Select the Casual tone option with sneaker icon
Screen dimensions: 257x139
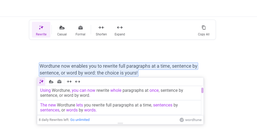(62, 30)
